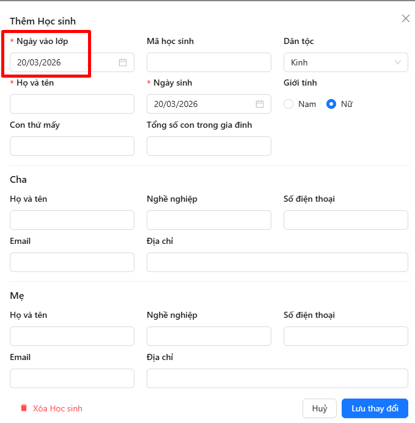415x423 pixels.
Task: Click the Huỷ button
Action: [320, 408]
